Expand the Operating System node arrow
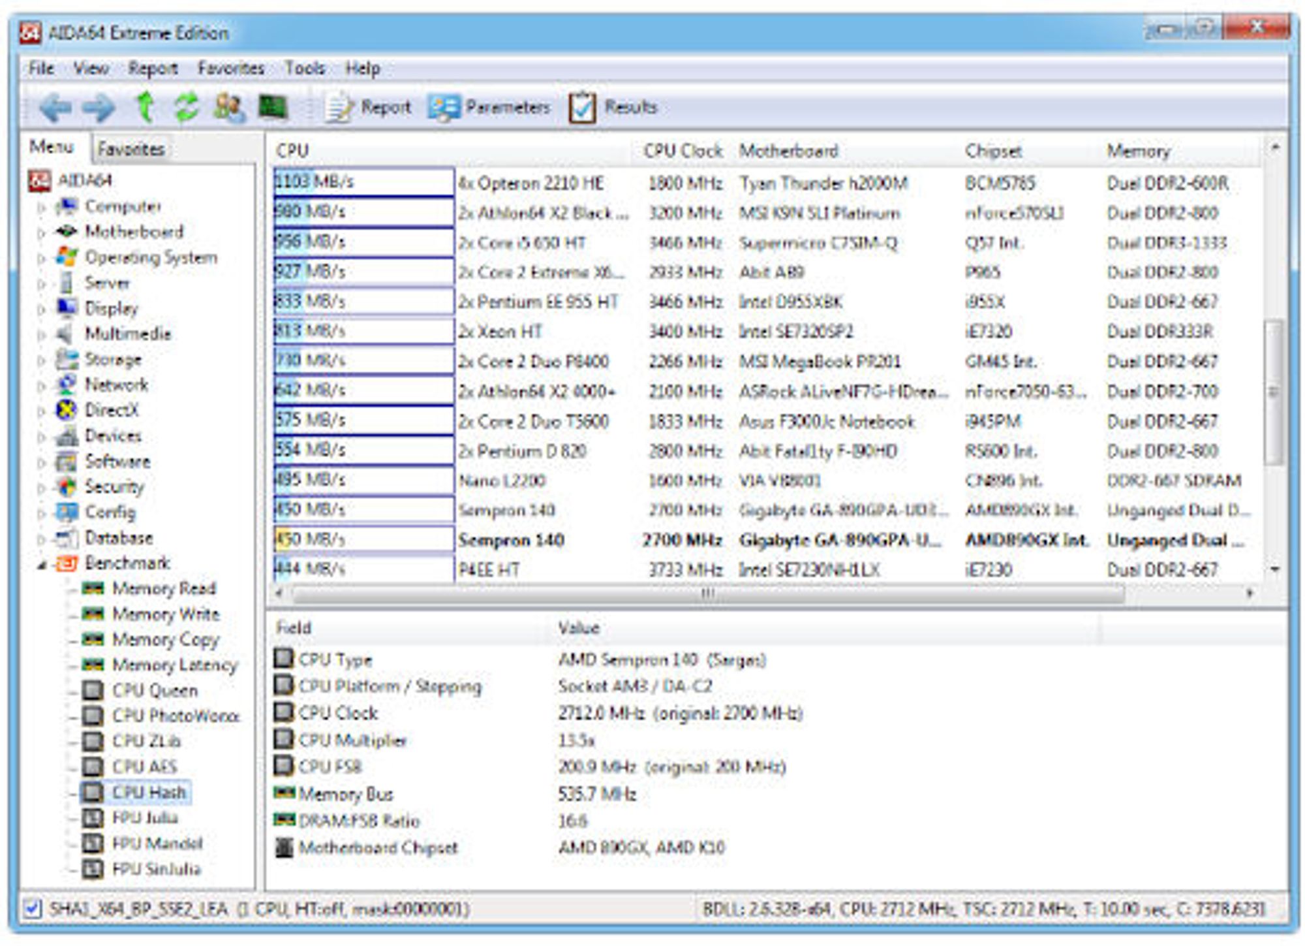 coord(42,259)
